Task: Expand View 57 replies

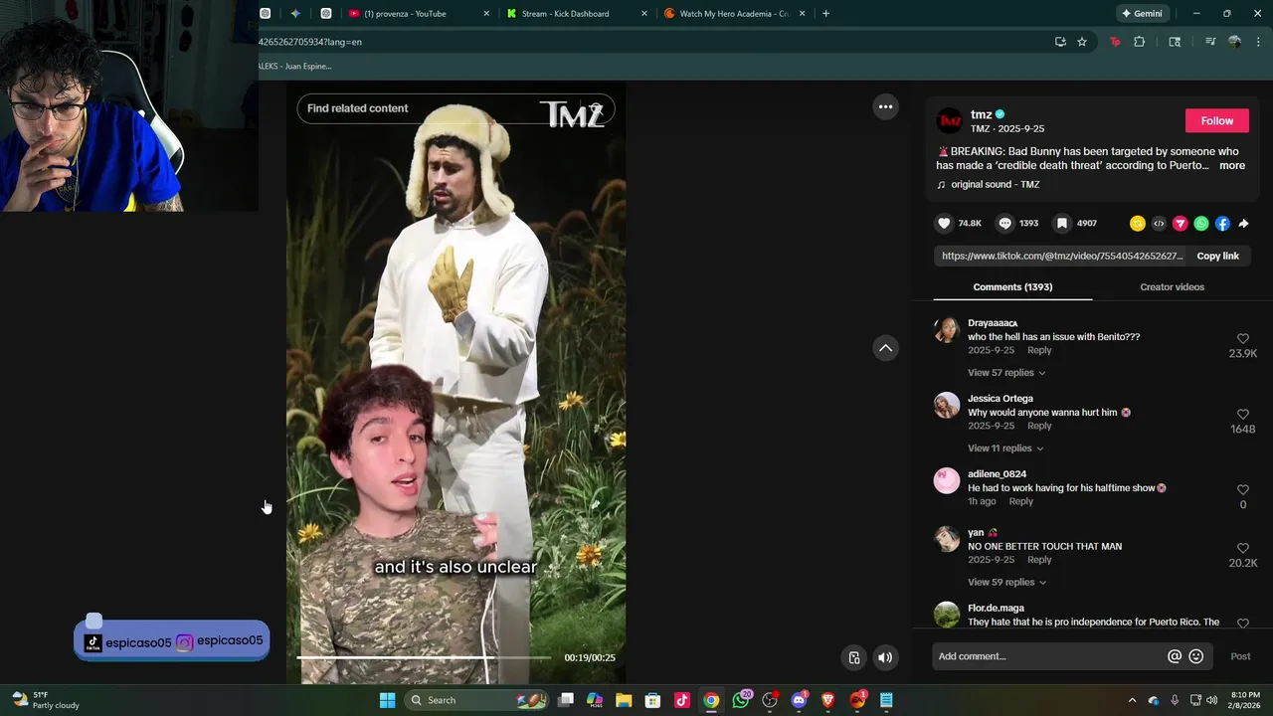Action: [x=1006, y=373]
